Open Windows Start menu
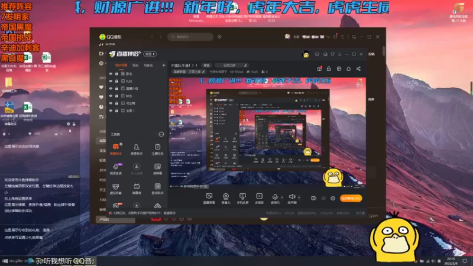This screenshot has height=266, width=473. 5,261
